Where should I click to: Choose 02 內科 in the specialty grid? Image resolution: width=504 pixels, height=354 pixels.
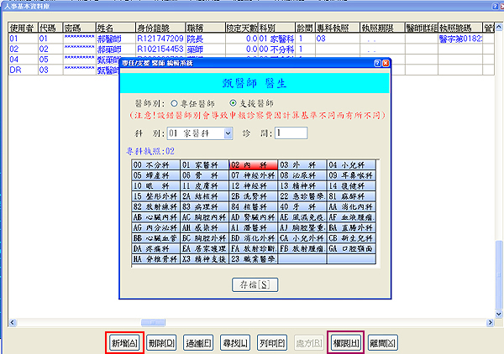[253, 165]
